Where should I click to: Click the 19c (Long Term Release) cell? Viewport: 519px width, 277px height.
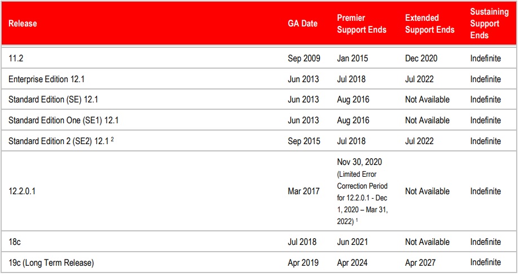click(x=51, y=263)
